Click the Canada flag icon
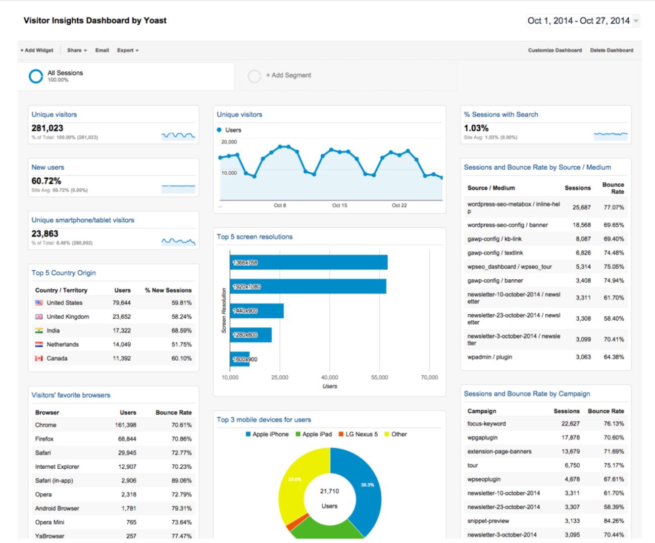The width and height of the screenshot is (655, 543). [x=39, y=359]
